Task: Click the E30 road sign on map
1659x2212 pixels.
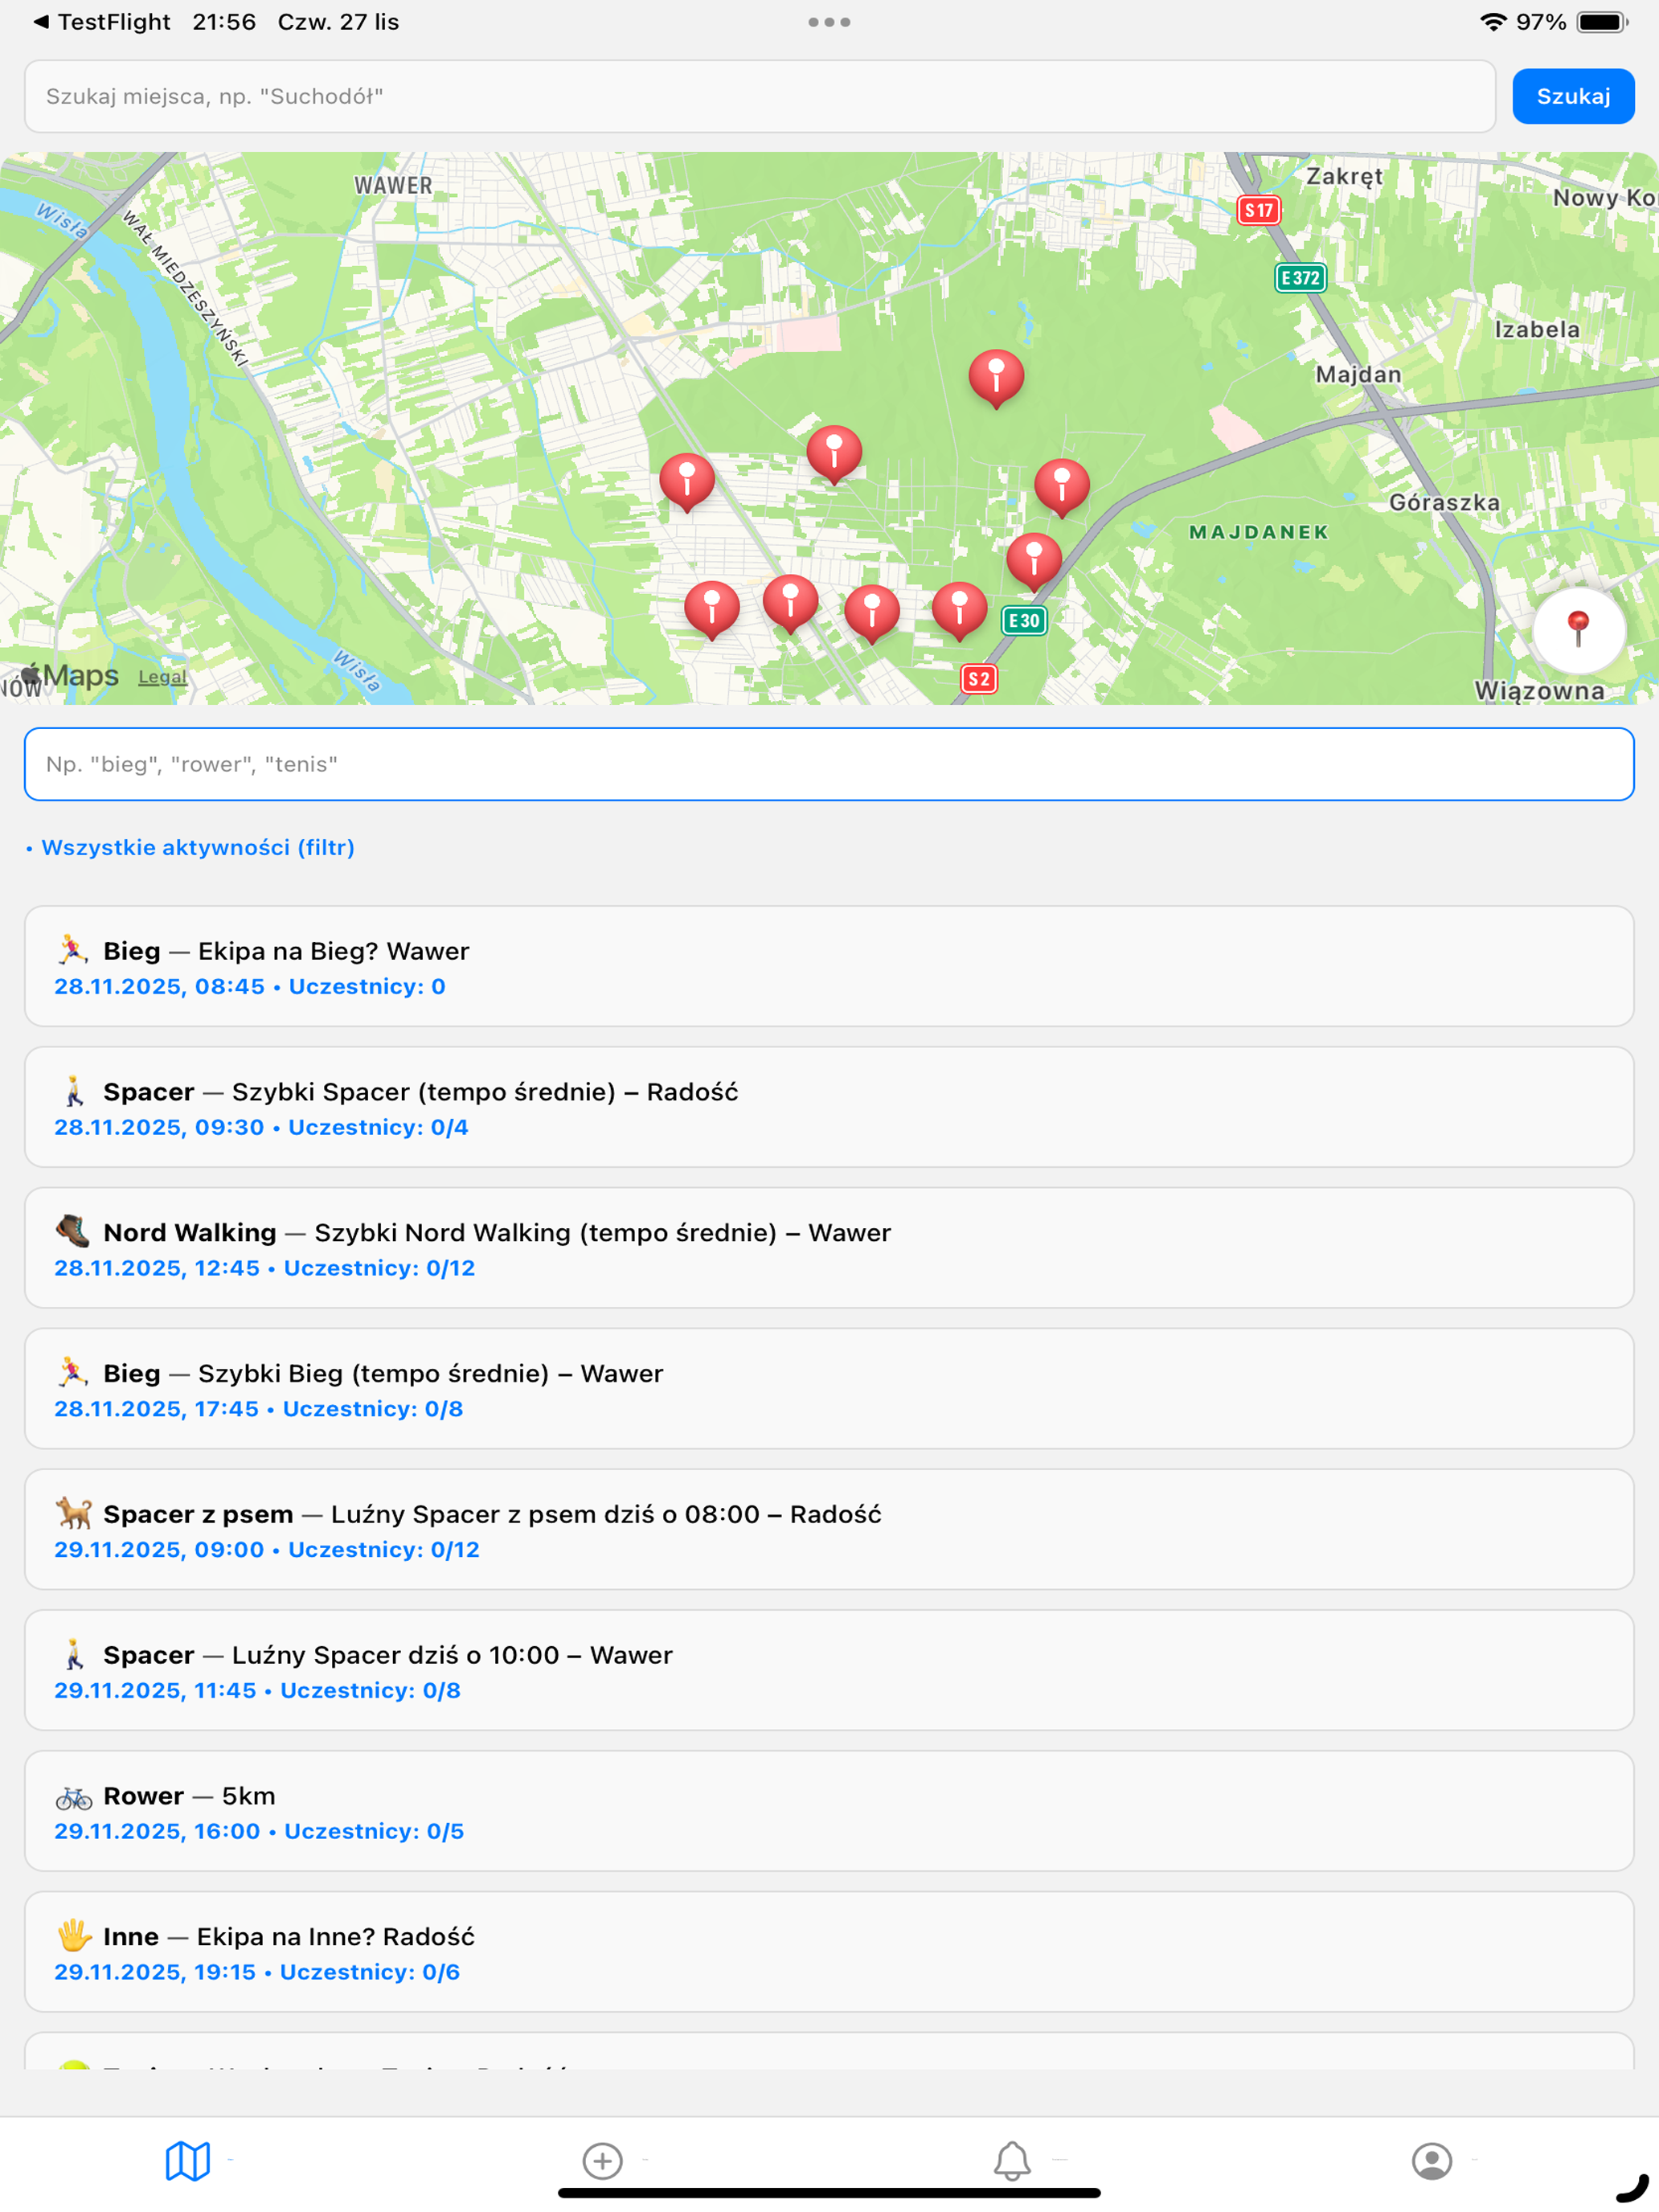Action: click(1024, 621)
